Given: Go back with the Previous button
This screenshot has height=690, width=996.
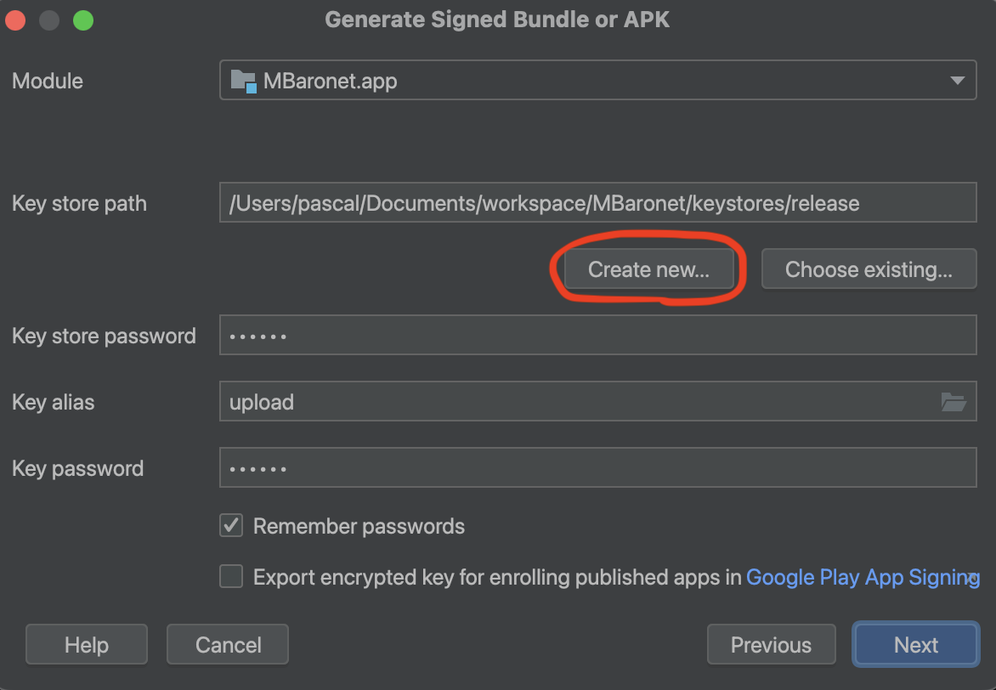Looking at the screenshot, I should pos(771,645).
